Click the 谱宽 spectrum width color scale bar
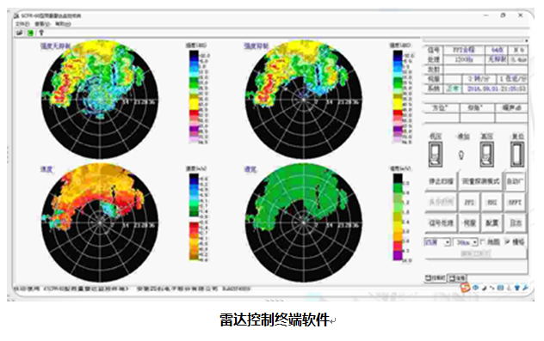 (x=398, y=216)
